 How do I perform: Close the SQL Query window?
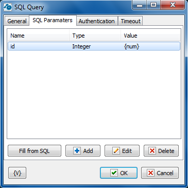pyautogui.click(x=173, y=5)
